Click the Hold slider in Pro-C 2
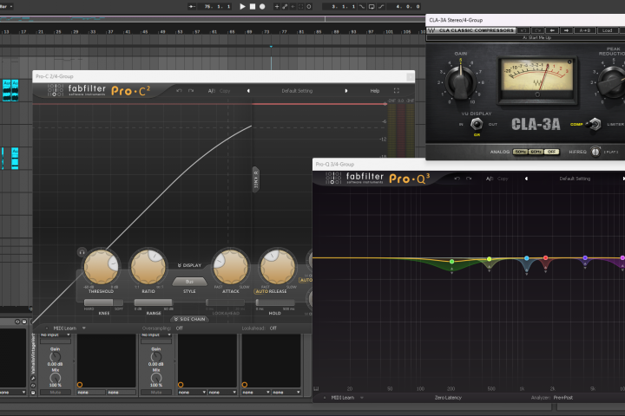 point(275,302)
